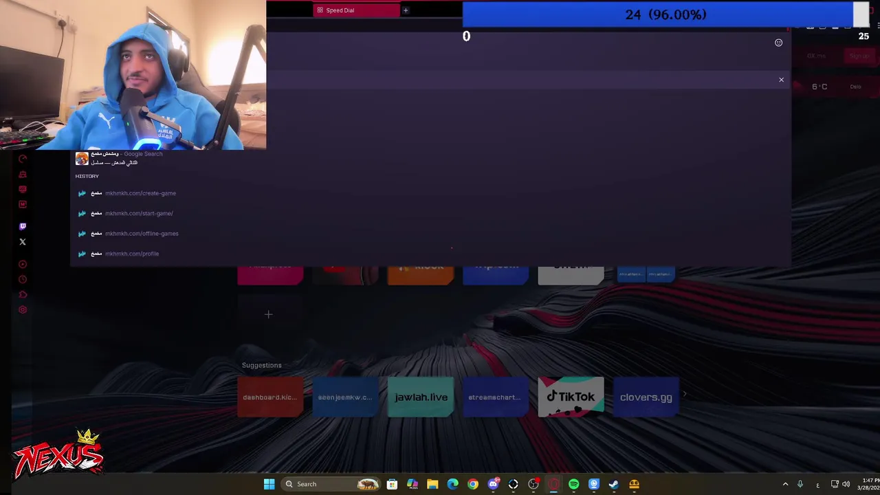
Task: Open the sidebar icon above Twitch
Action: (23, 204)
